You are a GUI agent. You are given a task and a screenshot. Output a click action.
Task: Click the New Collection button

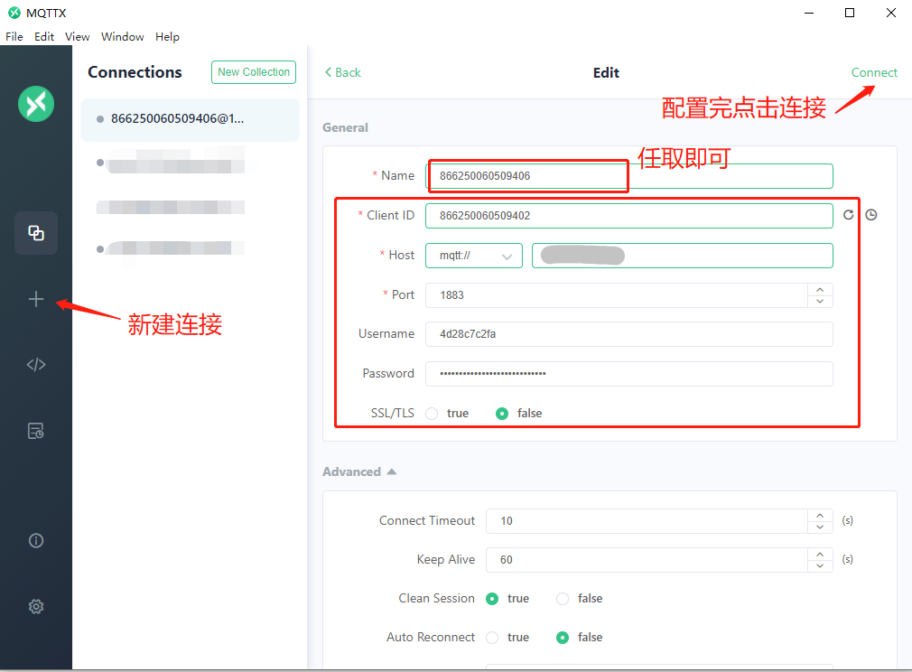click(x=254, y=72)
